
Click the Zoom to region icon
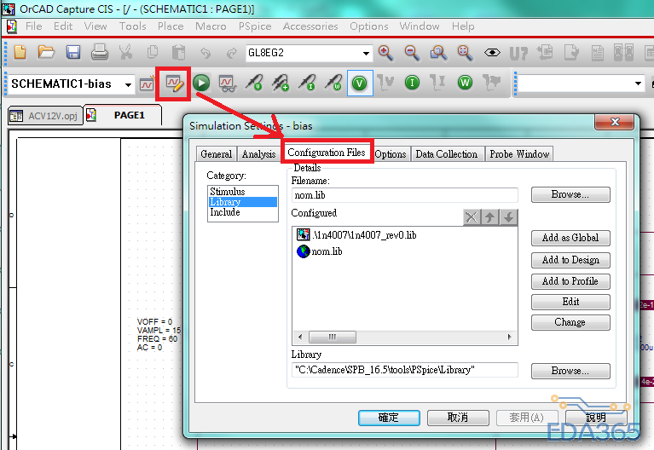click(x=439, y=53)
